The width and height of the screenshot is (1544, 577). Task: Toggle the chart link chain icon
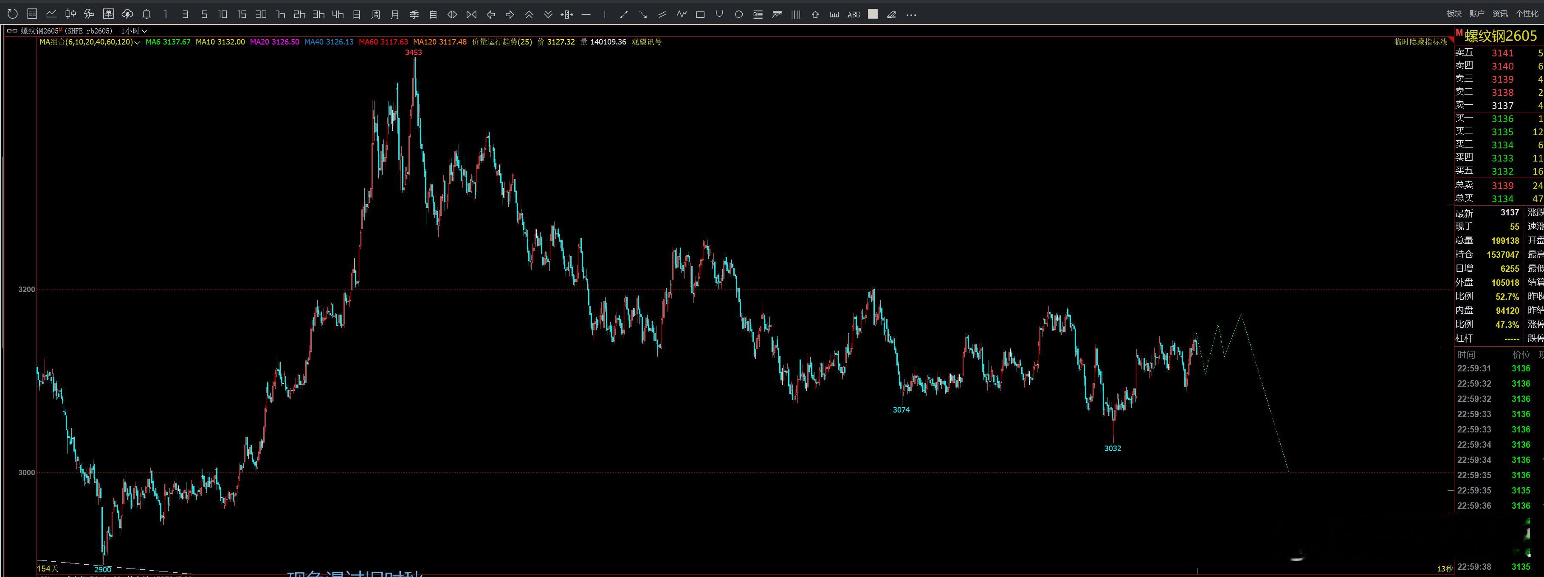[x=12, y=31]
